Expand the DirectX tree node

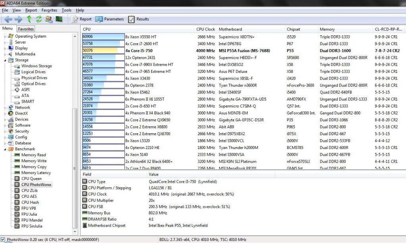[x=5, y=114]
